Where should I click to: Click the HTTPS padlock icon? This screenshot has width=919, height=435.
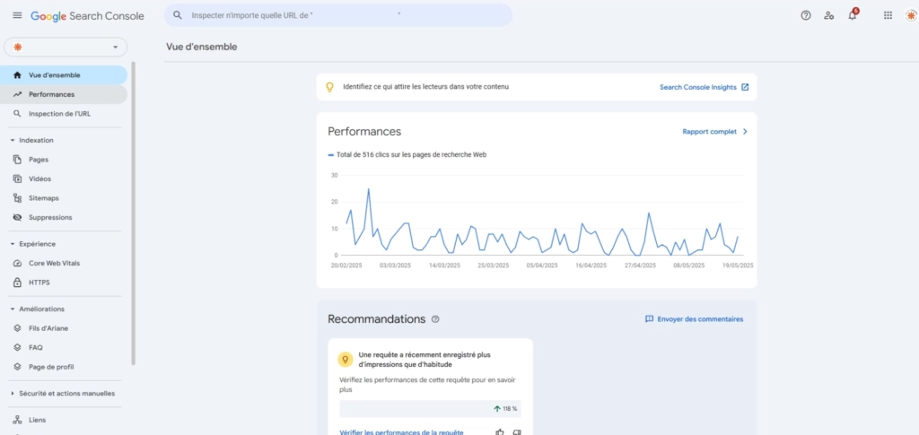click(17, 283)
